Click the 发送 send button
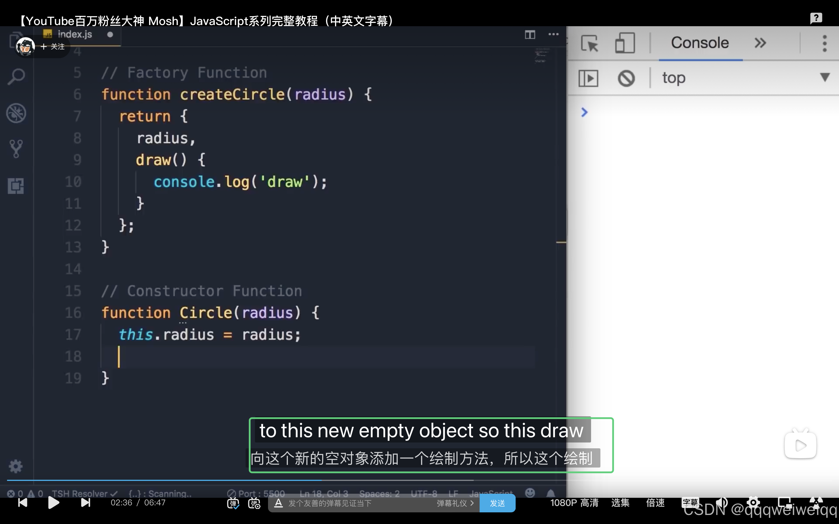Viewport: 839px width, 524px height. click(x=497, y=503)
